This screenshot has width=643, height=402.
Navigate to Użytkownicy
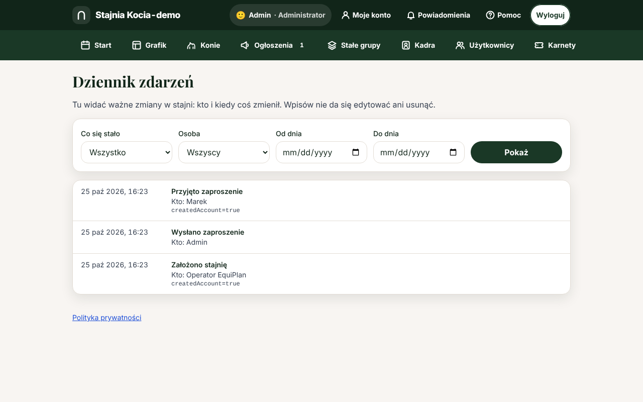485,45
